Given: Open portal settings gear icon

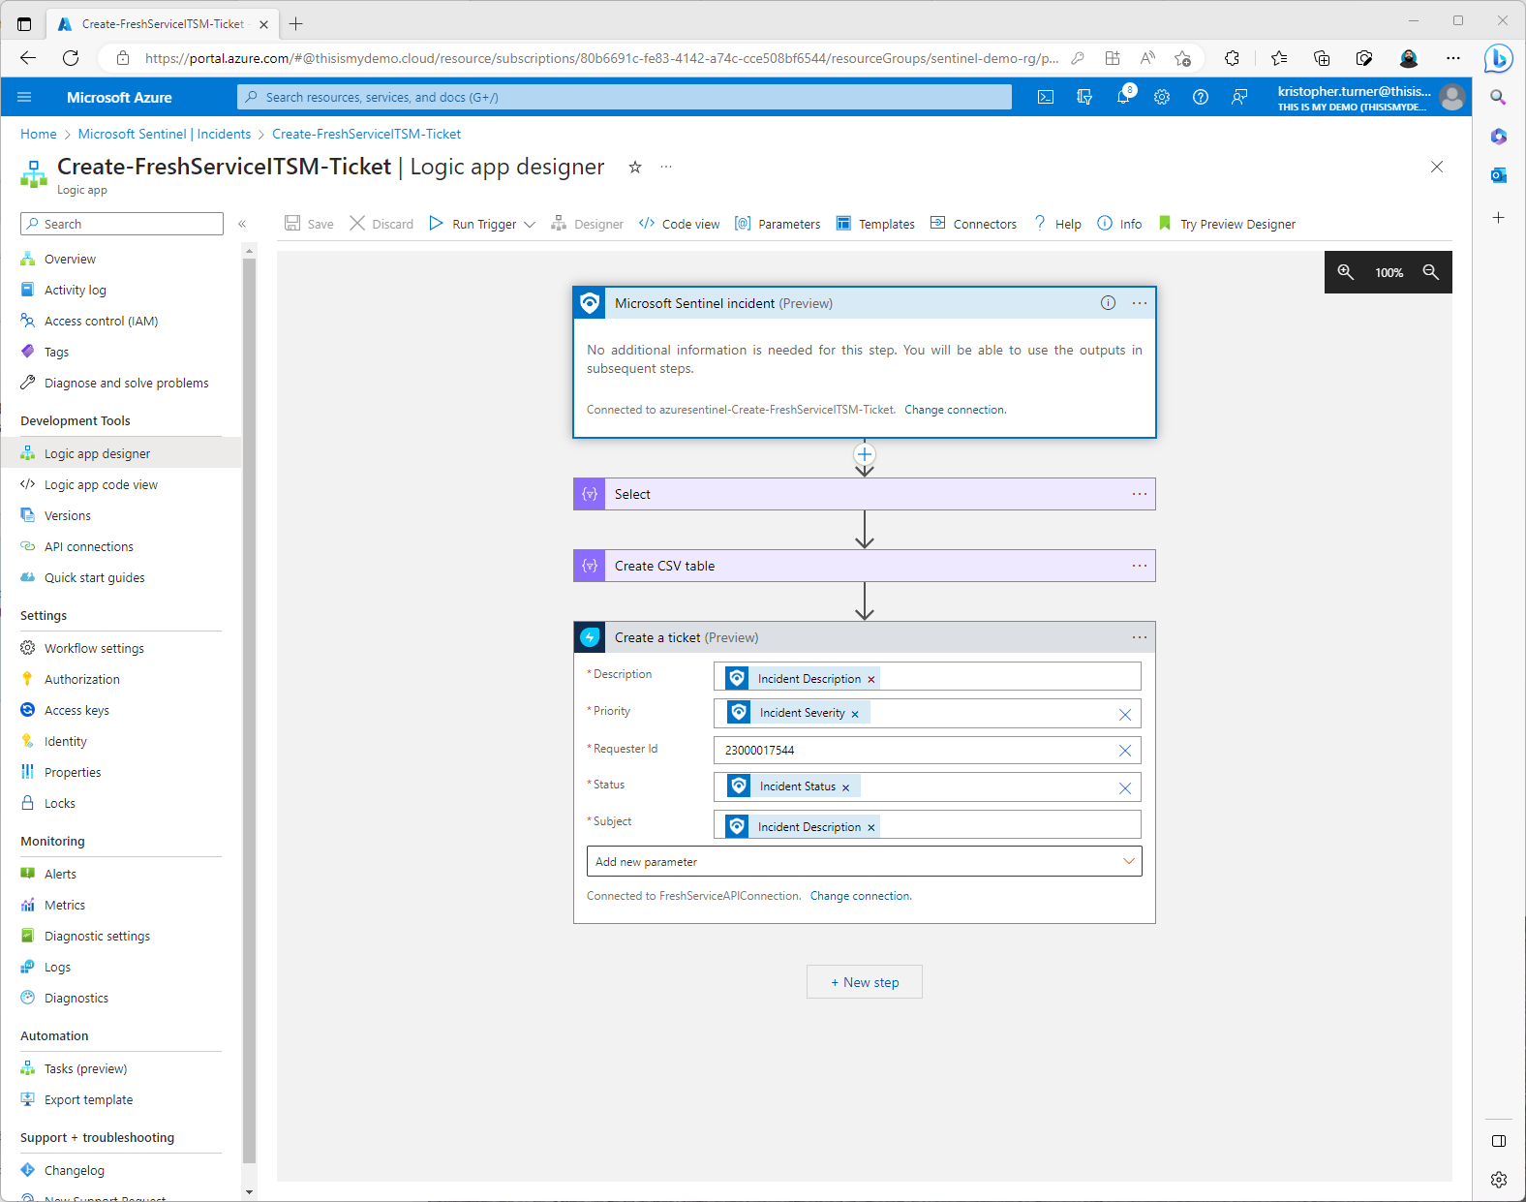Looking at the screenshot, I should click(x=1162, y=97).
